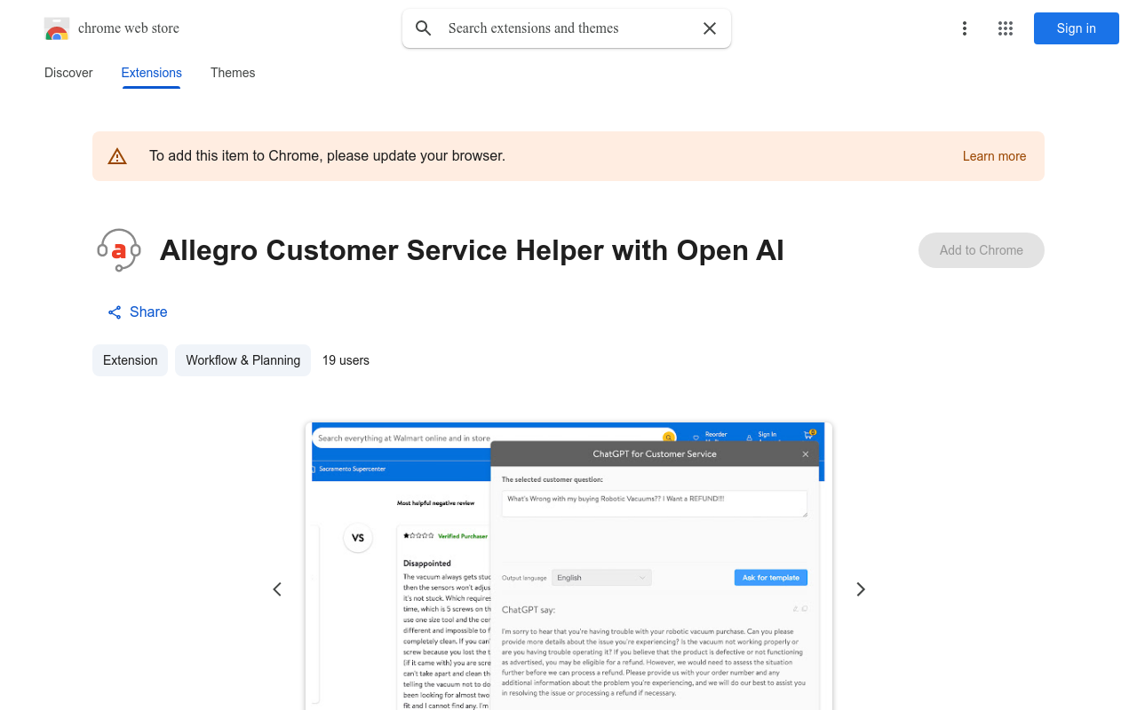Click Ask for template button in screenshot
The width and height of the screenshot is (1137, 710).
(x=771, y=578)
